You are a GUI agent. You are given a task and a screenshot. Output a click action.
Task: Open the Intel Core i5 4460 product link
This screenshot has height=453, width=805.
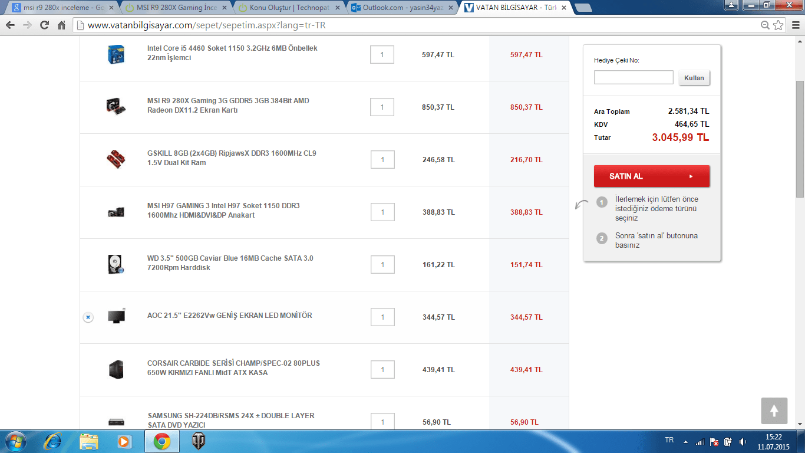point(232,53)
